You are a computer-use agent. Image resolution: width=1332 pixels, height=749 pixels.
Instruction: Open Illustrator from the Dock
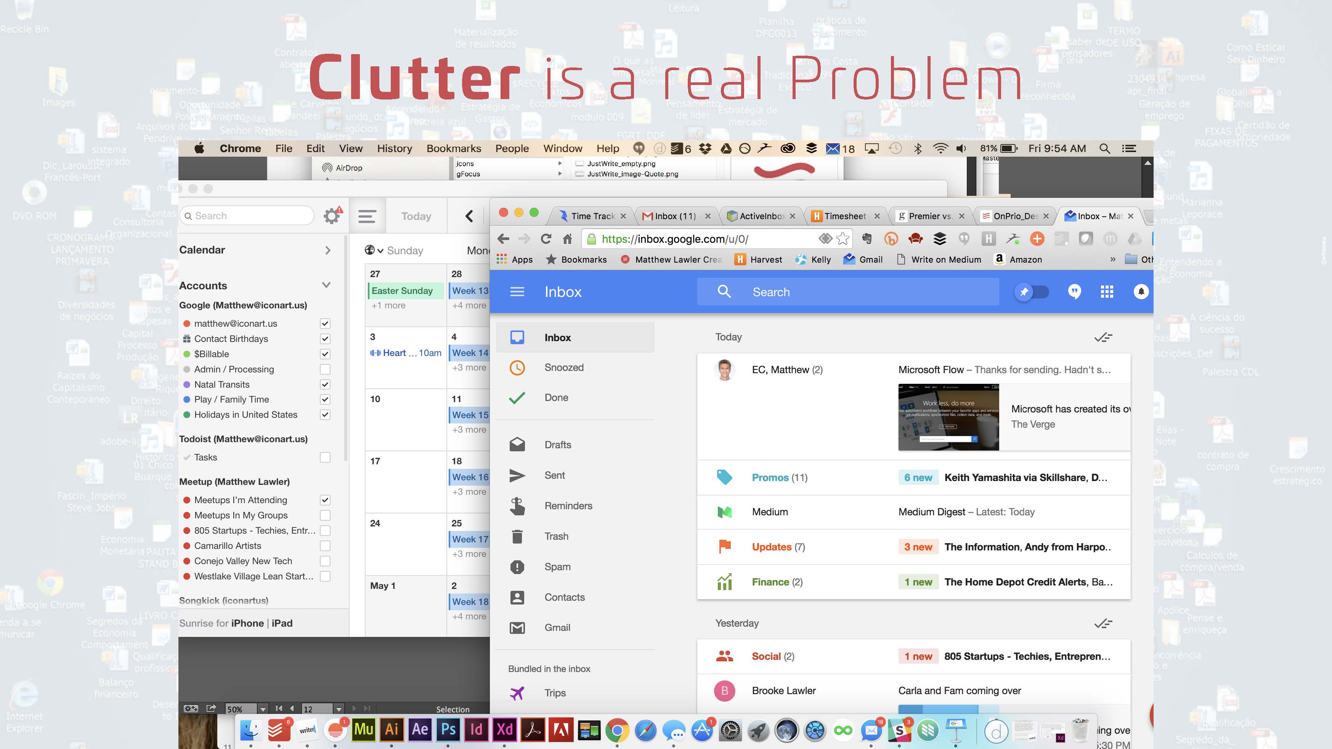point(392,729)
